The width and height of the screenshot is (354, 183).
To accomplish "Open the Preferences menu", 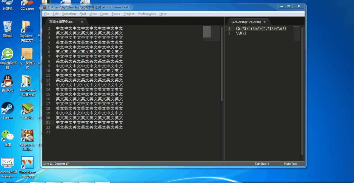I will tap(147, 14).
